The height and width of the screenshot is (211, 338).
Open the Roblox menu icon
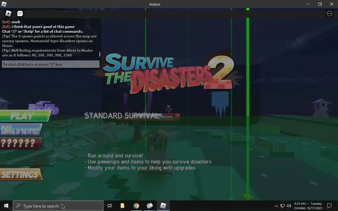[8, 13]
